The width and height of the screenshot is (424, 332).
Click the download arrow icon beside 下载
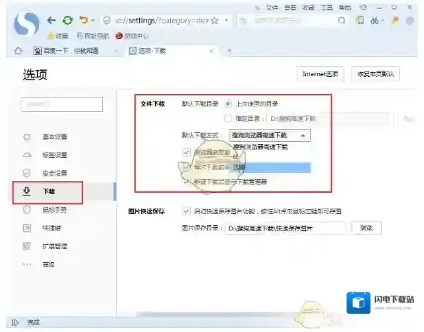[27, 191]
